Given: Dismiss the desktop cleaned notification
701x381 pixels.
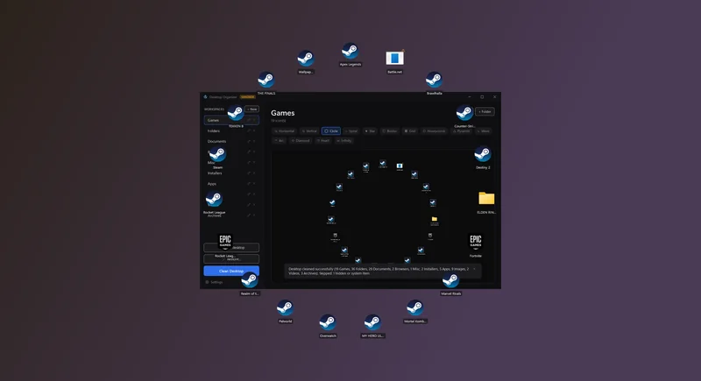Looking at the screenshot, I should point(474,269).
